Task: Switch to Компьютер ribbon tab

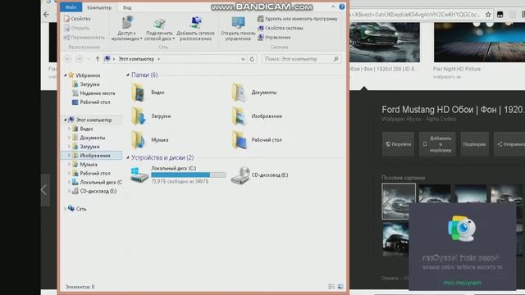Action: (x=99, y=7)
